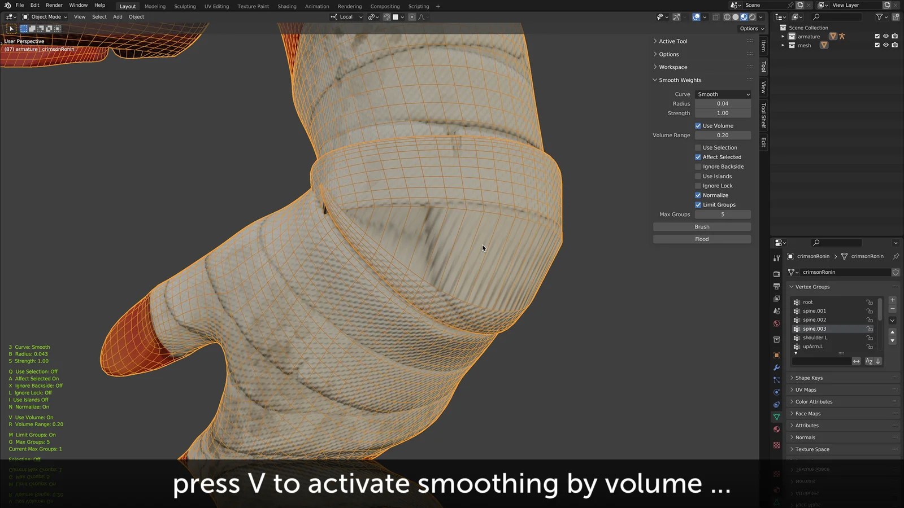Toggle the Use Volume checkbox
Screen dimensions: 904x508
[x=698, y=125]
